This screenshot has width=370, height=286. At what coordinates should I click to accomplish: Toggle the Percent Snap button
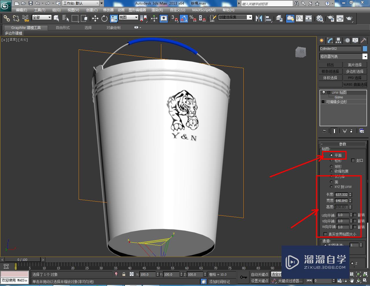(x=193, y=18)
